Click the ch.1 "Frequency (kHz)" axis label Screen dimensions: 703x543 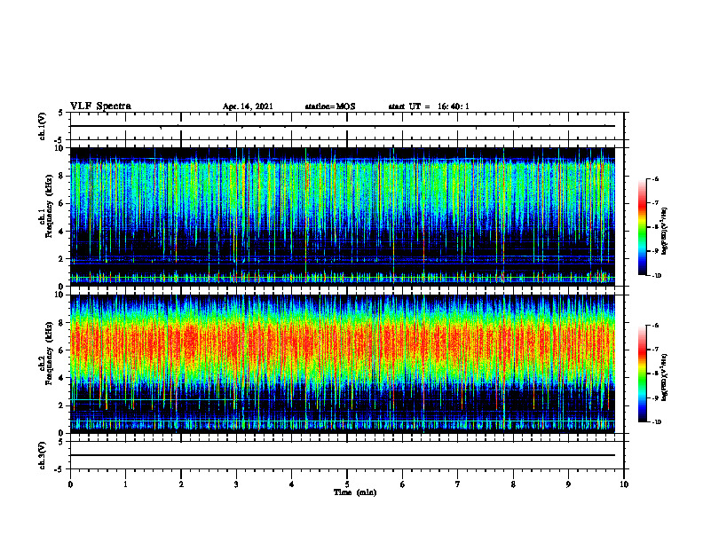point(49,204)
